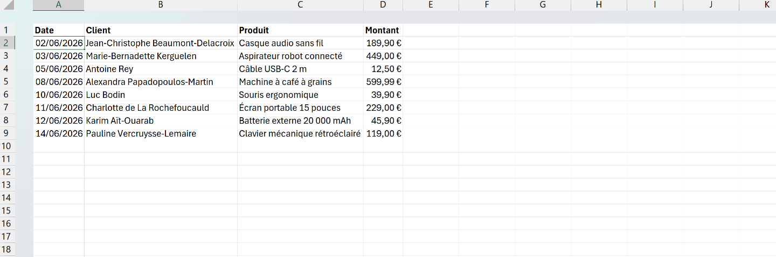776x257 pixels.
Task: Select column I header
Action: (x=655, y=5)
